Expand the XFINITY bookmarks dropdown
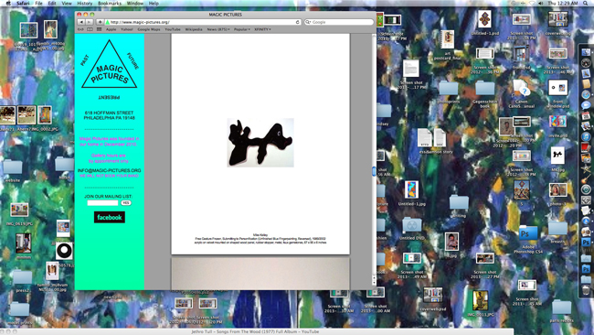This screenshot has width=594, height=335. (262, 29)
